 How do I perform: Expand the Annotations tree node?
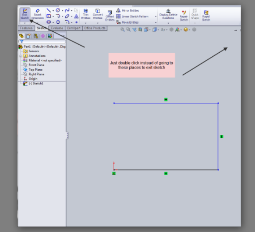pyautogui.click(x=21, y=56)
